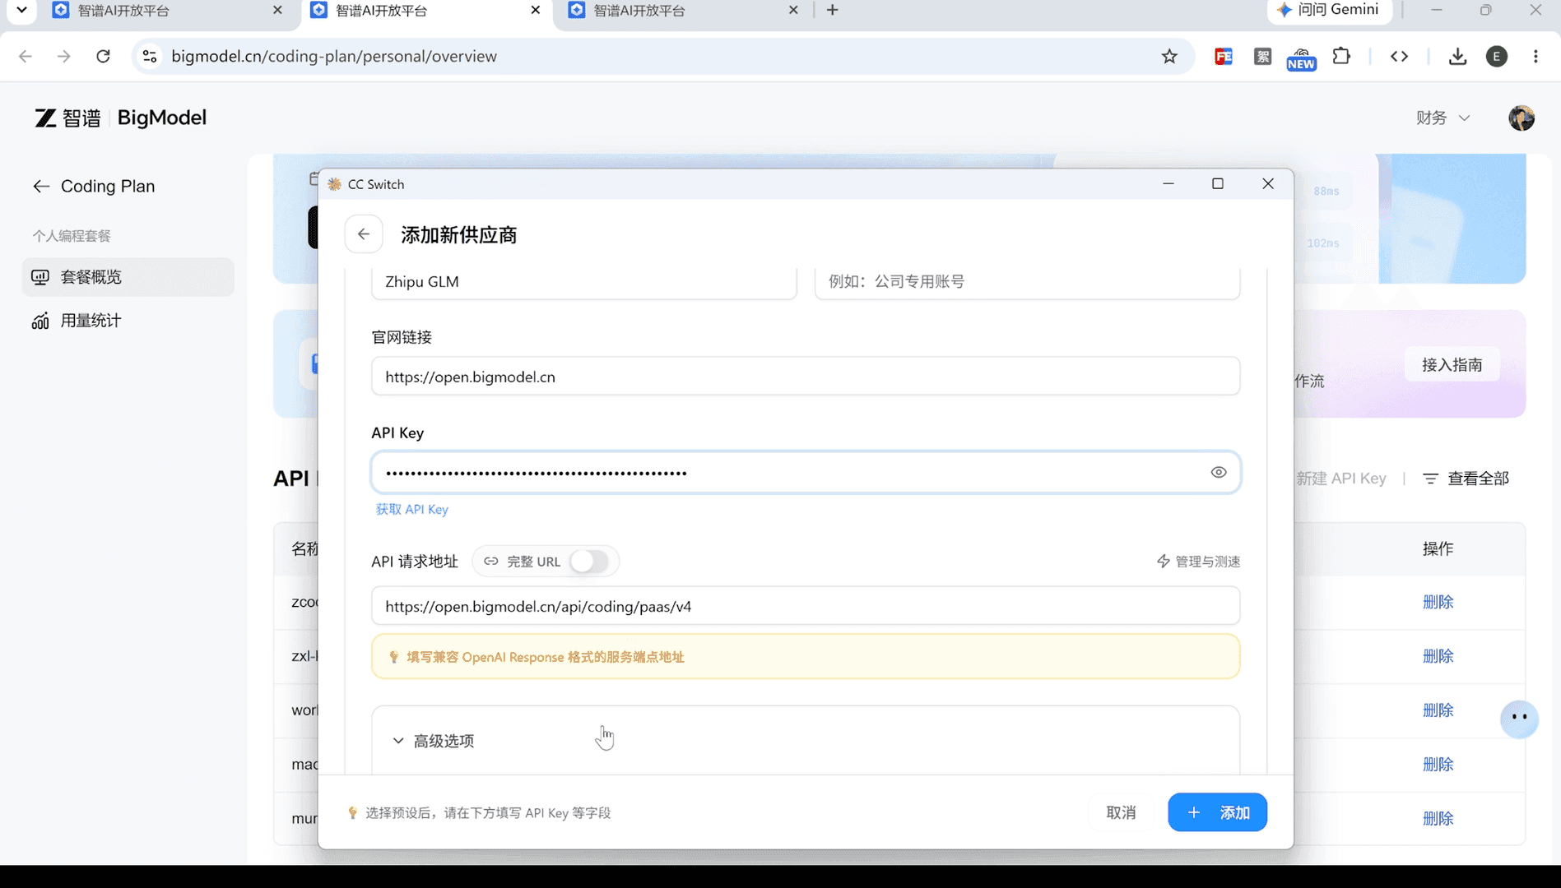Switch to the third 智谱AI开放平台 tab
The height and width of the screenshot is (888, 1561).
click(x=683, y=11)
